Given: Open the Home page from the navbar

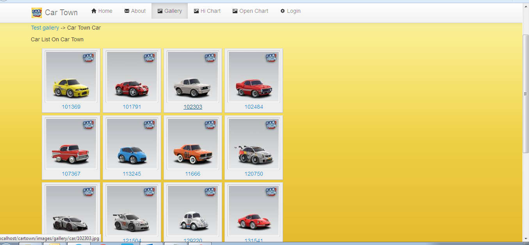Looking at the screenshot, I should (x=104, y=11).
